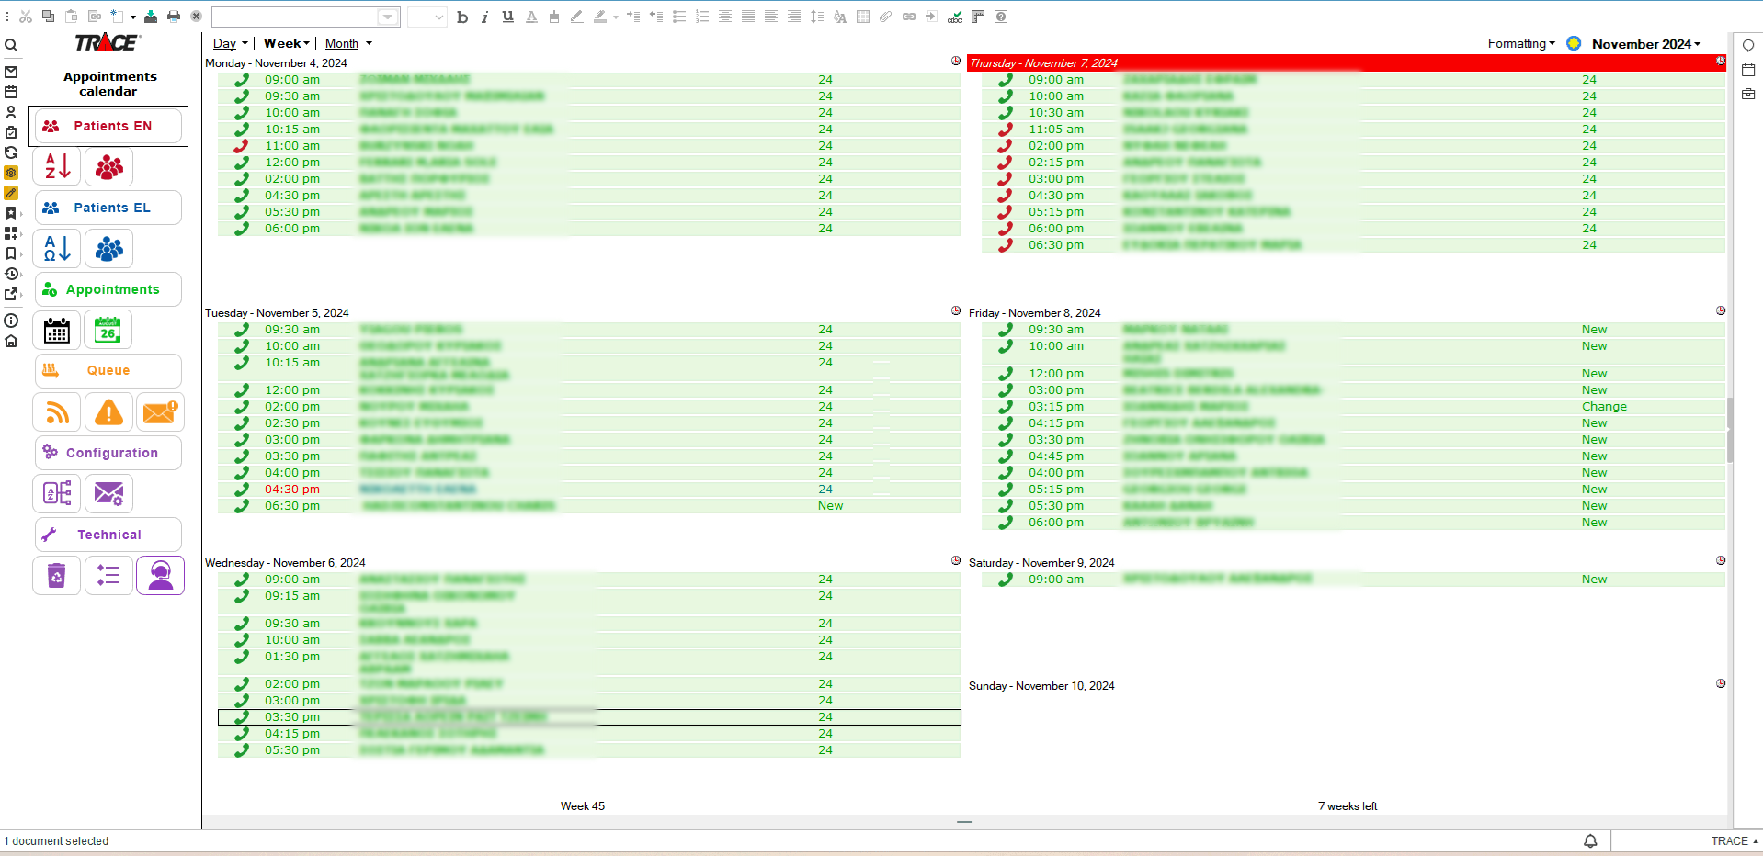Click the insert table toolbar icon
This screenshot has width=1763, height=856.
[863, 17]
